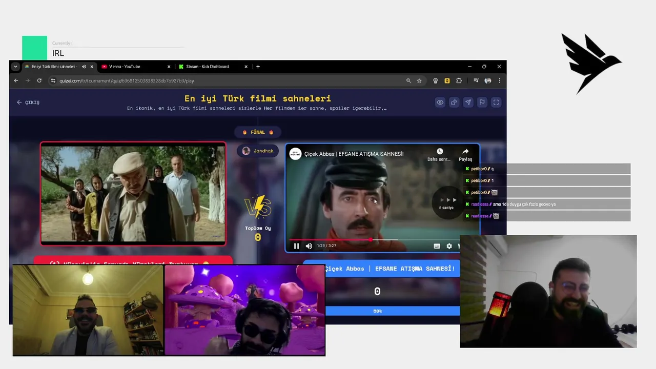The height and width of the screenshot is (369, 656).
Task: Open the site information icon in address bar
Action: pos(53,80)
